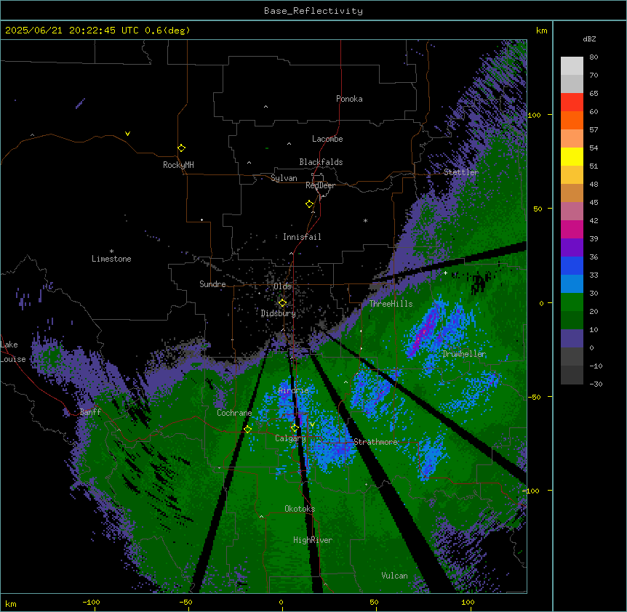Pick the red swatch between 65 and 60 dBZ
Screen dimensions: 627x612
pyautogui.click(x=572, y=102)
